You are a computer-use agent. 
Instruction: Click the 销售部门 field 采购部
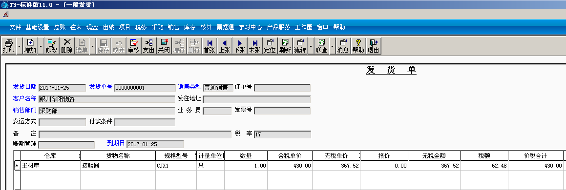[x=107, y=111]
